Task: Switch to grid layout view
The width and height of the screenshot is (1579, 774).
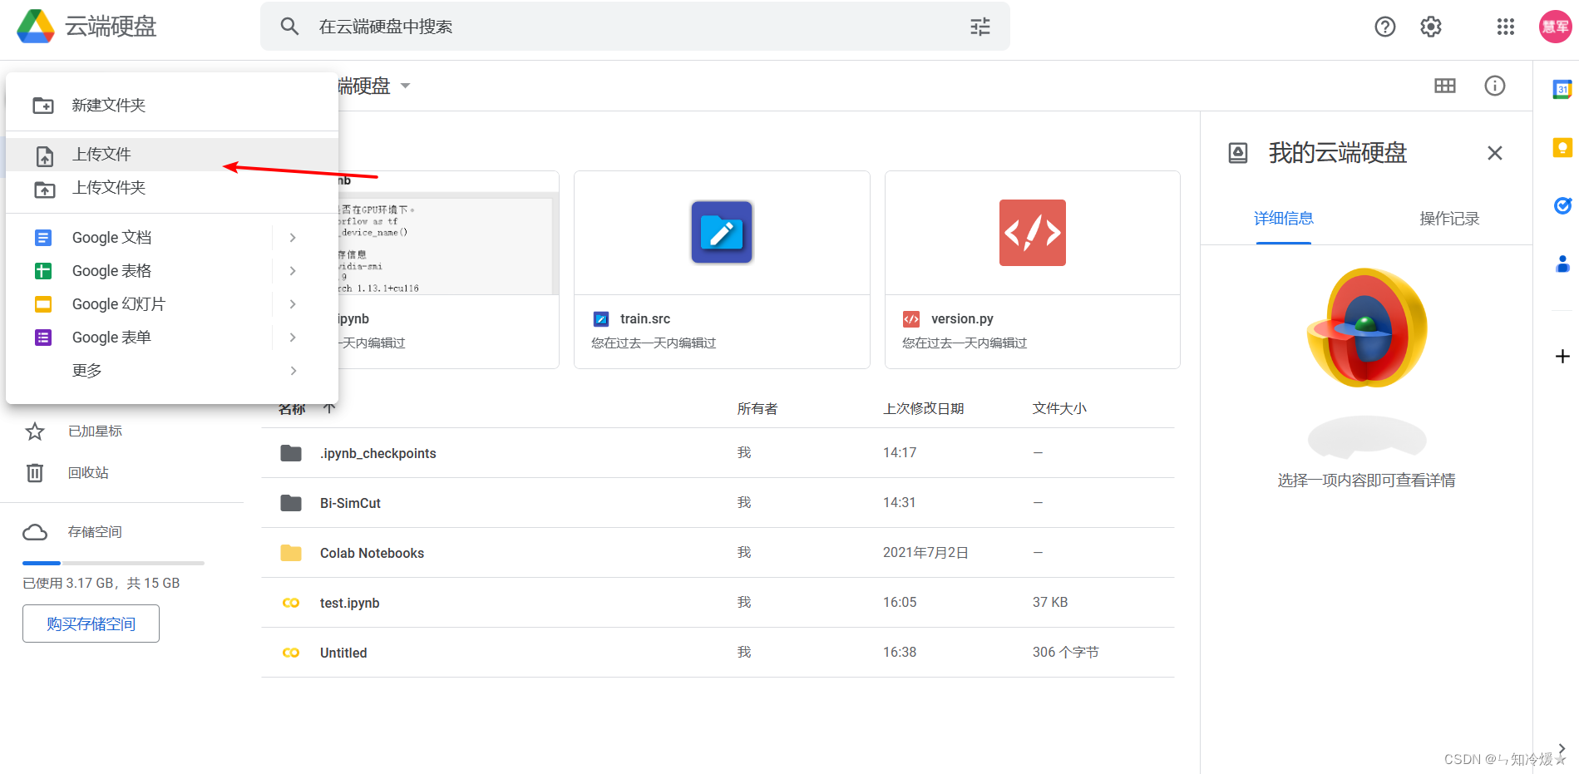Action: [x=1445, y=86]
